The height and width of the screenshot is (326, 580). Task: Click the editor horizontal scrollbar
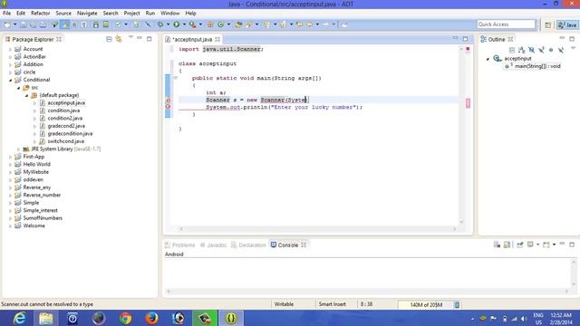(x=318, y=229)
